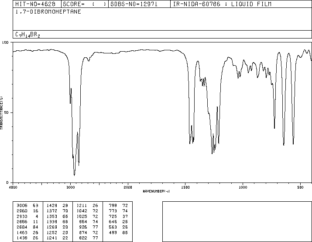This screenshot has width=312, height=242.
Task: Click the 3000 label on the wavenumber axis
Action: pos(70,187)
